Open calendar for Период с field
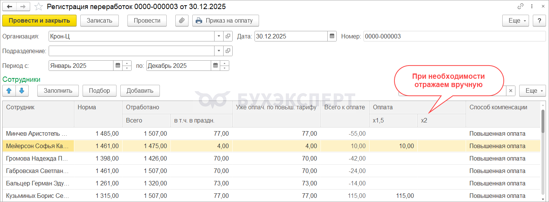This screenshot has height=202, width=549. (118, 66)
